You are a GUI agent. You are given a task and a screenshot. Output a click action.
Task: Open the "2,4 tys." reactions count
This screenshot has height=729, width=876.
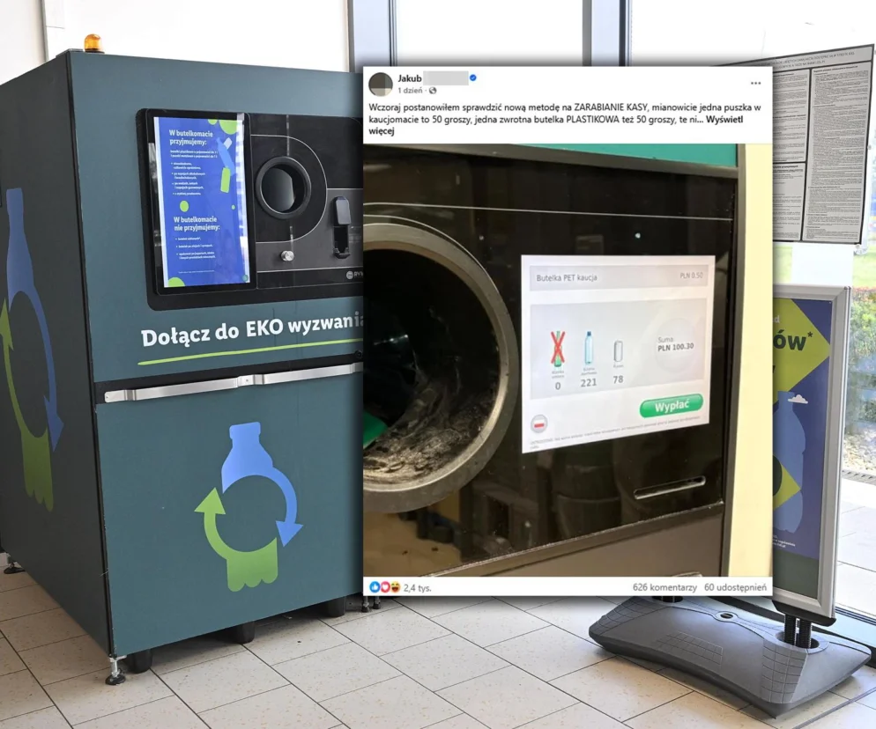[x=418, y=587]
